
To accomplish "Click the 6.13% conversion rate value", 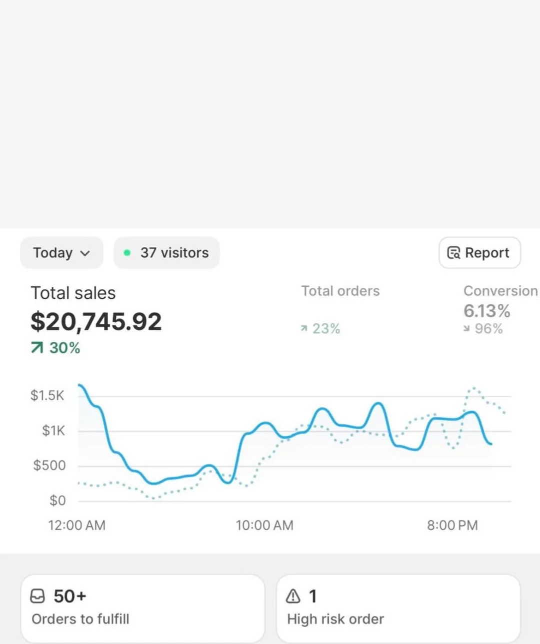I will (x=486, y=311).
